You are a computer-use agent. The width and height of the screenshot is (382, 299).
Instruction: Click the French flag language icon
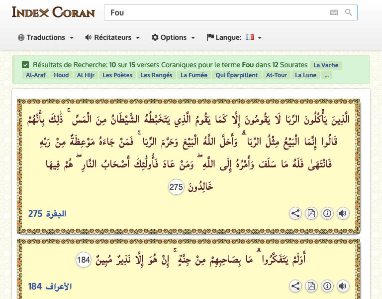point(250,37)
